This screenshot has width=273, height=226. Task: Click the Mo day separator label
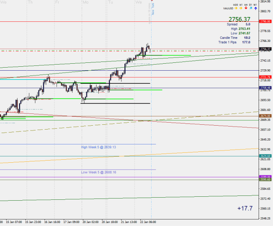[x=86, y=2]
